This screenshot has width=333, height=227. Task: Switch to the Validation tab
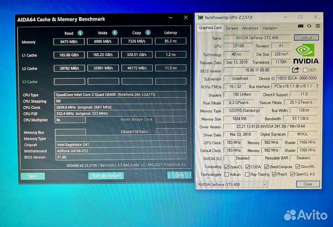coord(270,28)
